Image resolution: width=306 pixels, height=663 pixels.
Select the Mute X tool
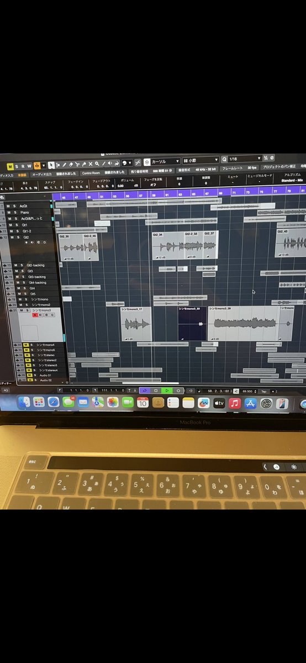pyautogui.click(x=91, y=164)
